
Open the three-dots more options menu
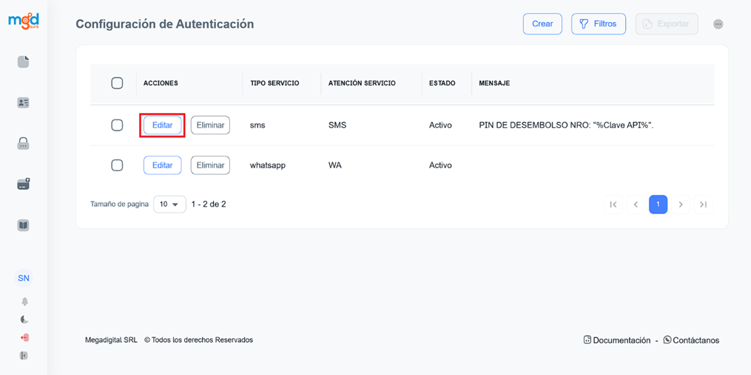tap(718, 24)
